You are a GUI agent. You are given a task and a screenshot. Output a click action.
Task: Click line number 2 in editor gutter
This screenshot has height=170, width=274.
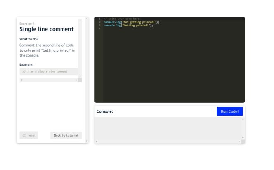pyautogui.click(x=99, y=22)
